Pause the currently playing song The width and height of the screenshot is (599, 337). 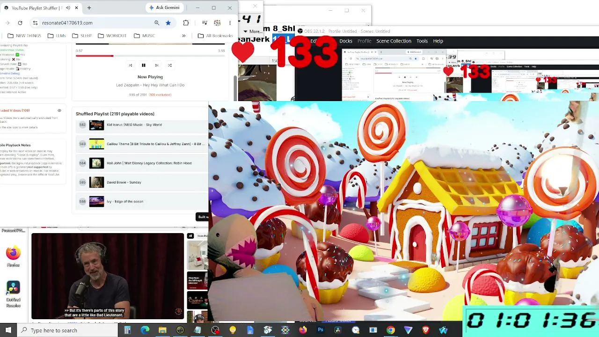tap(144, 65)
